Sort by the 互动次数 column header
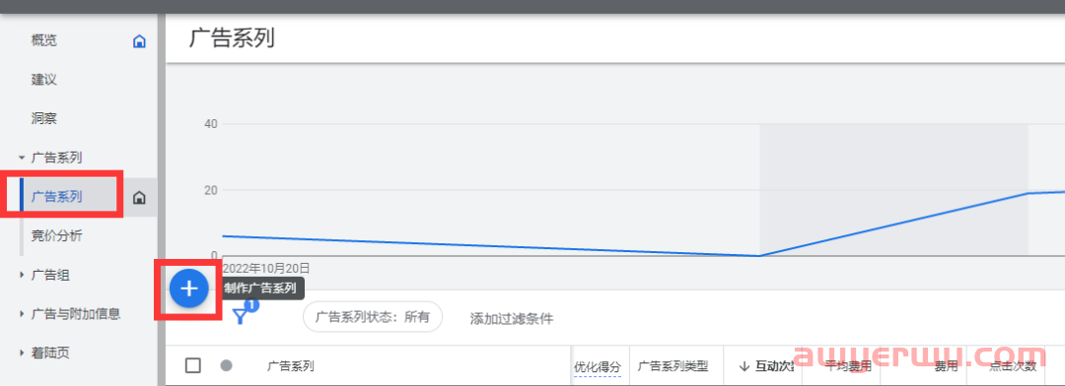The image size is (1065, 386). 767,366
